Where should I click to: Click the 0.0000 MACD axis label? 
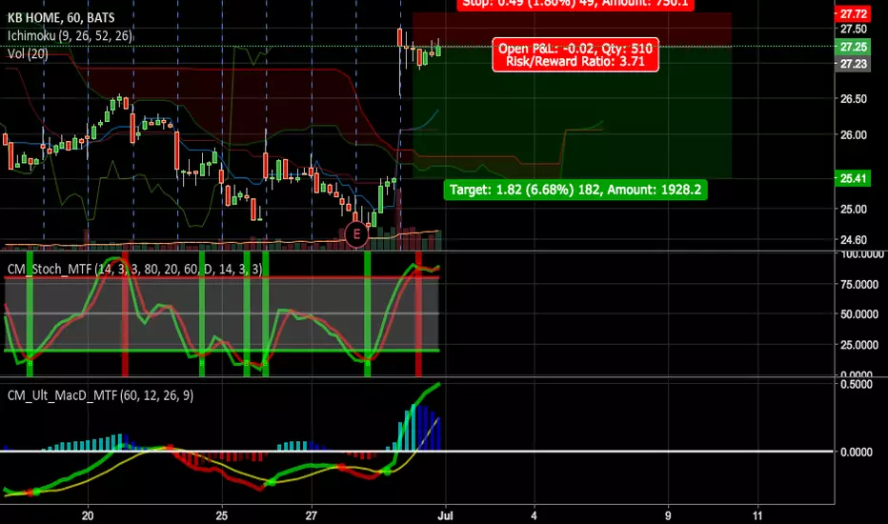tap(857, 452)
